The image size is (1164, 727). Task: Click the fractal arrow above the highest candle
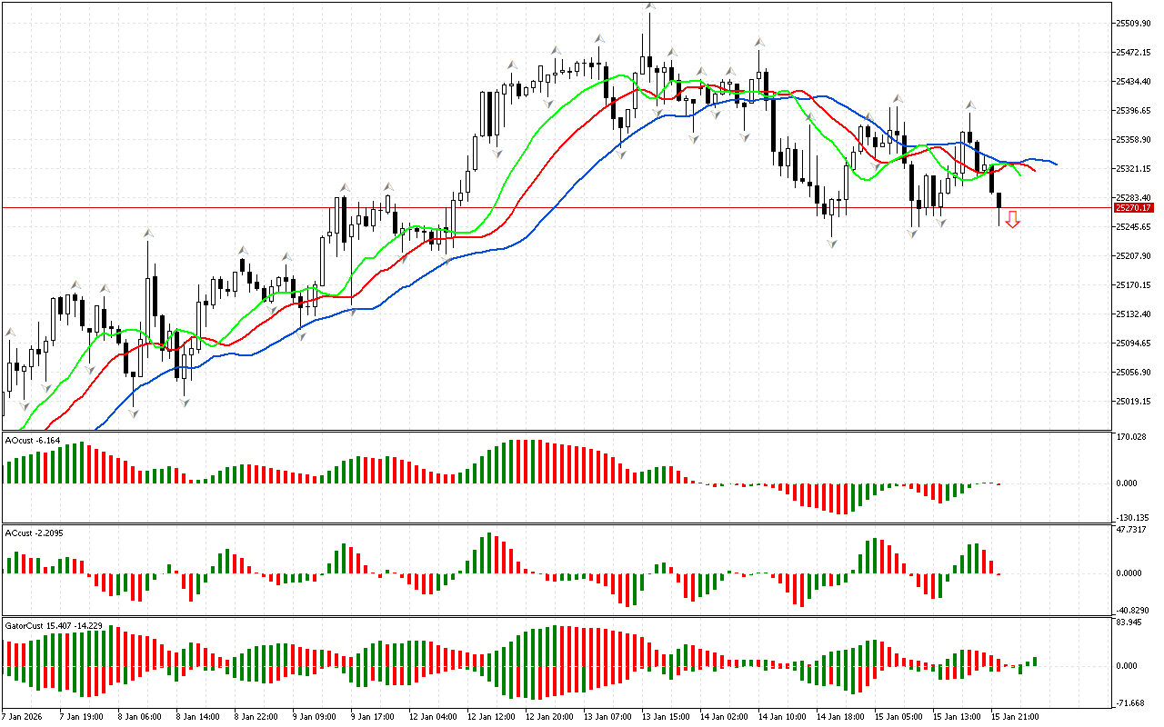[x=649, y=6]
